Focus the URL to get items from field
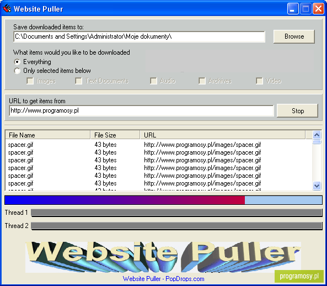The height and width of the screenshot is (286, 327). point(141,110)
